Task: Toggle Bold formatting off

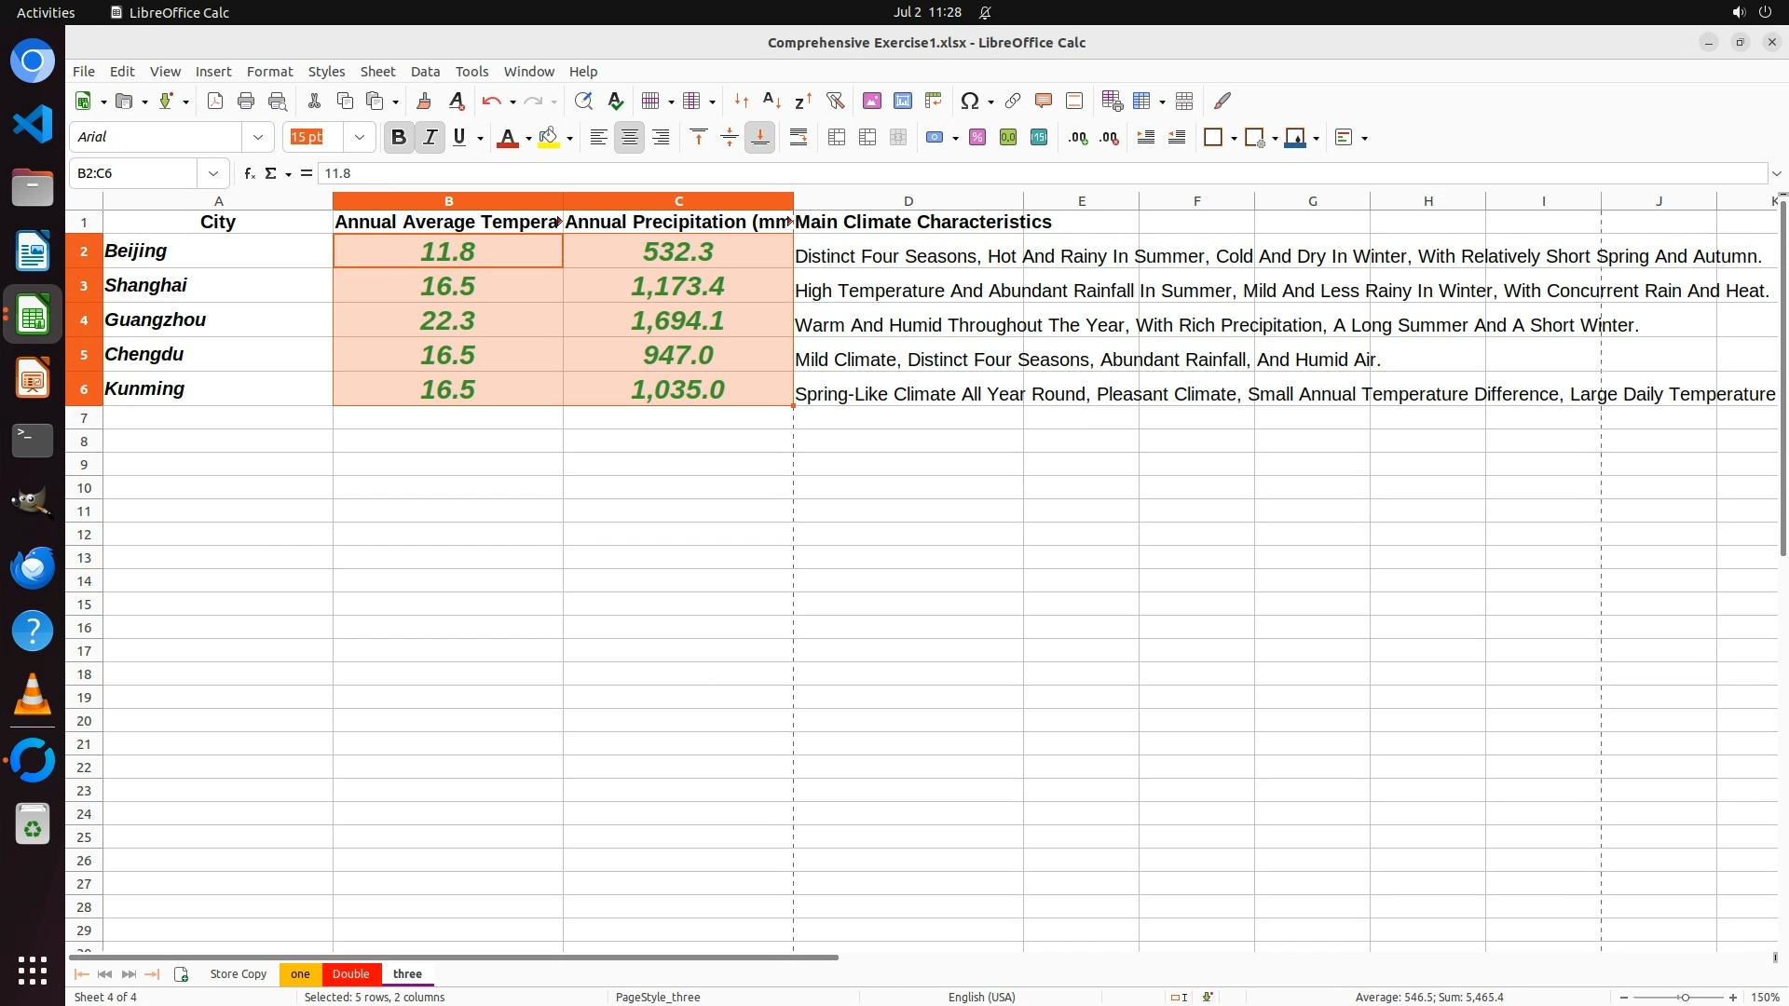Action: pyautogui.click(x=399, y=138)
